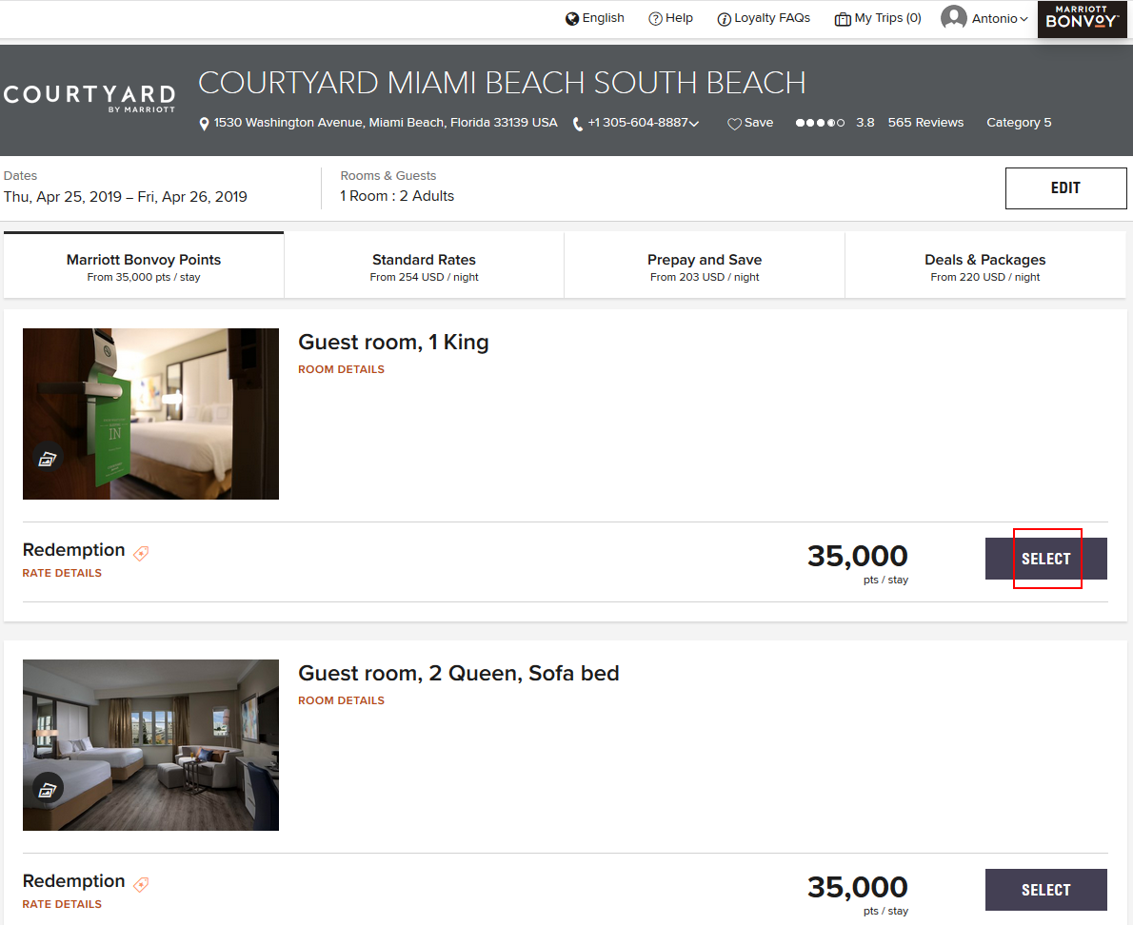This screenshot has height=925, width=1133.
Task: Click the globe language icon
Action: (572, 19)
